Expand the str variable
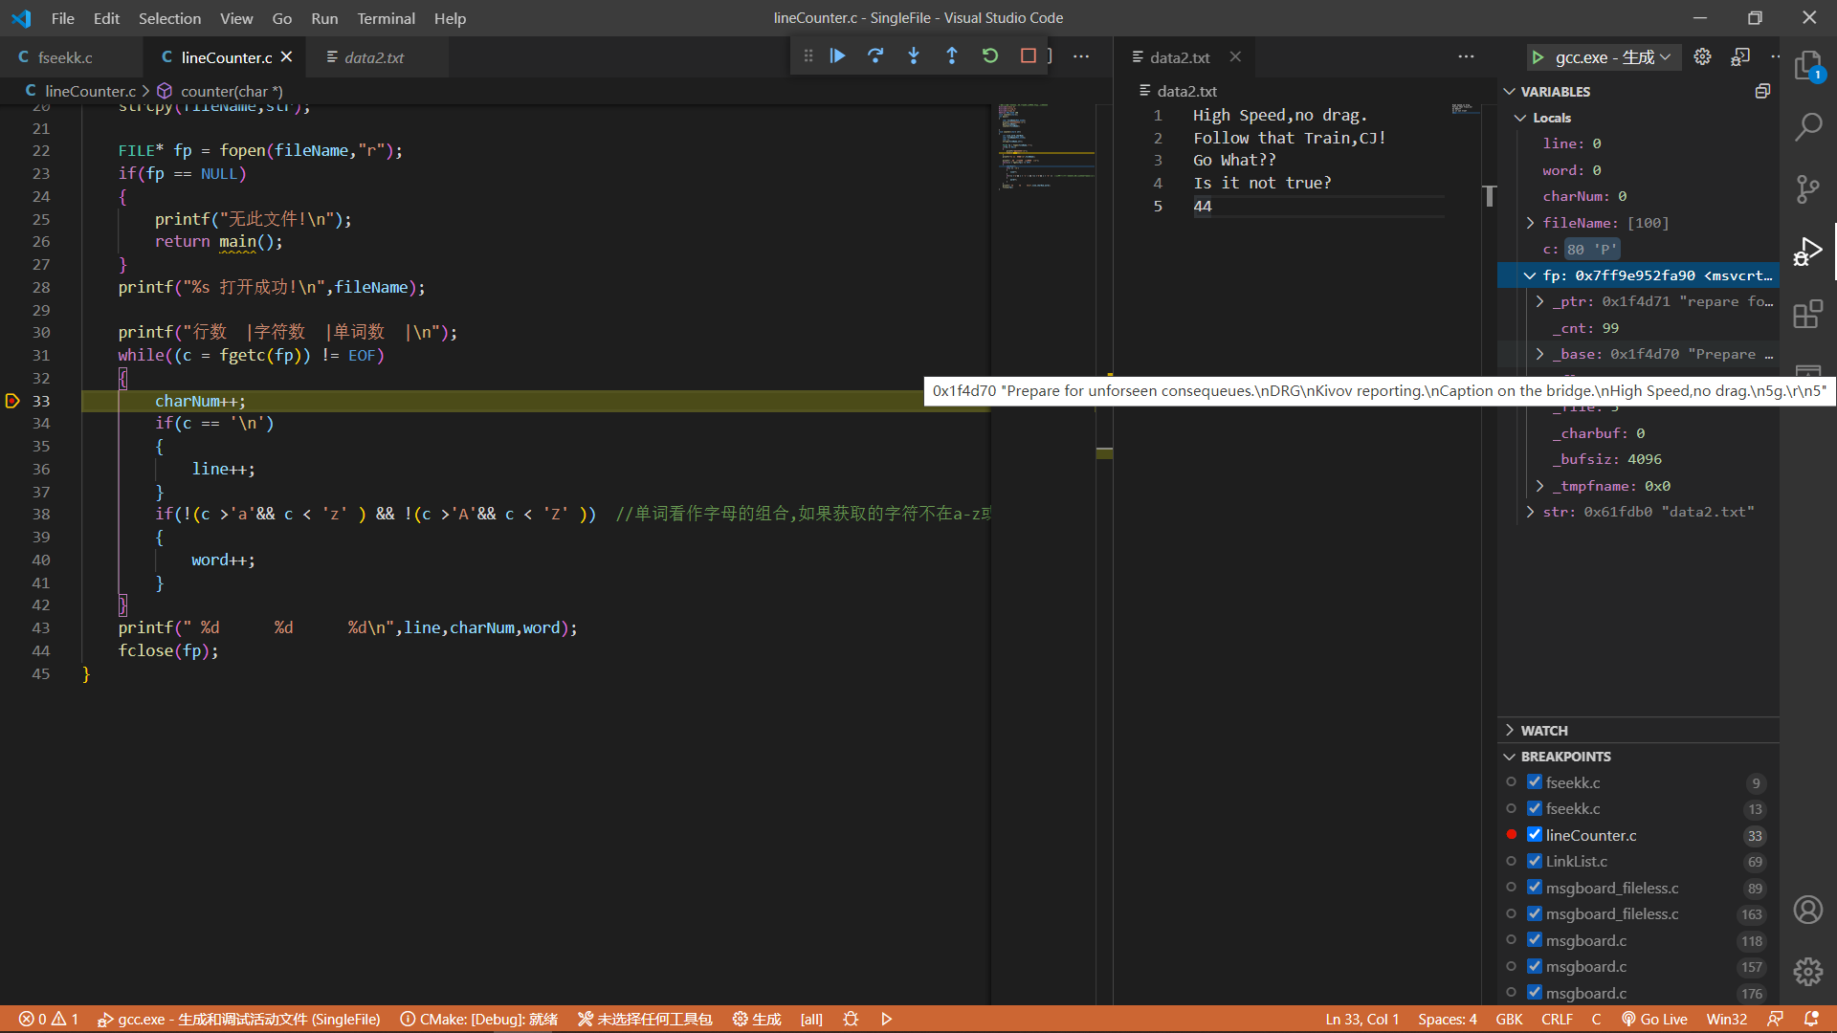1837x1033 pixels. [1531, 512]
